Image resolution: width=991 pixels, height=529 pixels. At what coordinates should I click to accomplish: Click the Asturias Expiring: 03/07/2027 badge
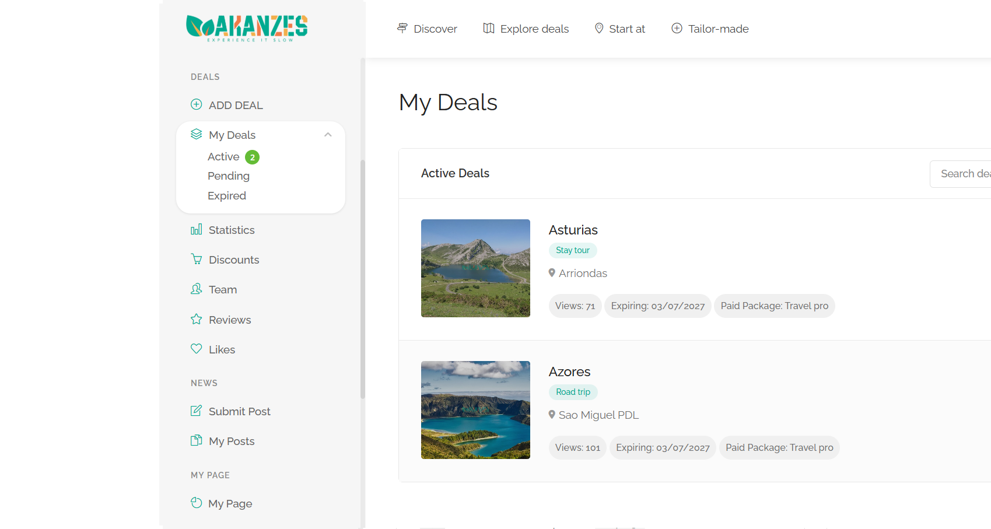658,306
